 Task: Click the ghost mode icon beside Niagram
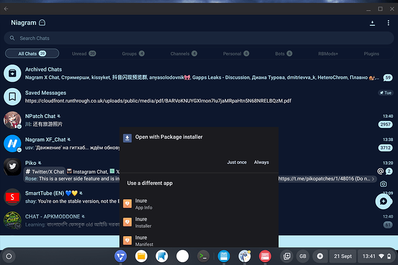(x=42, y=23)
